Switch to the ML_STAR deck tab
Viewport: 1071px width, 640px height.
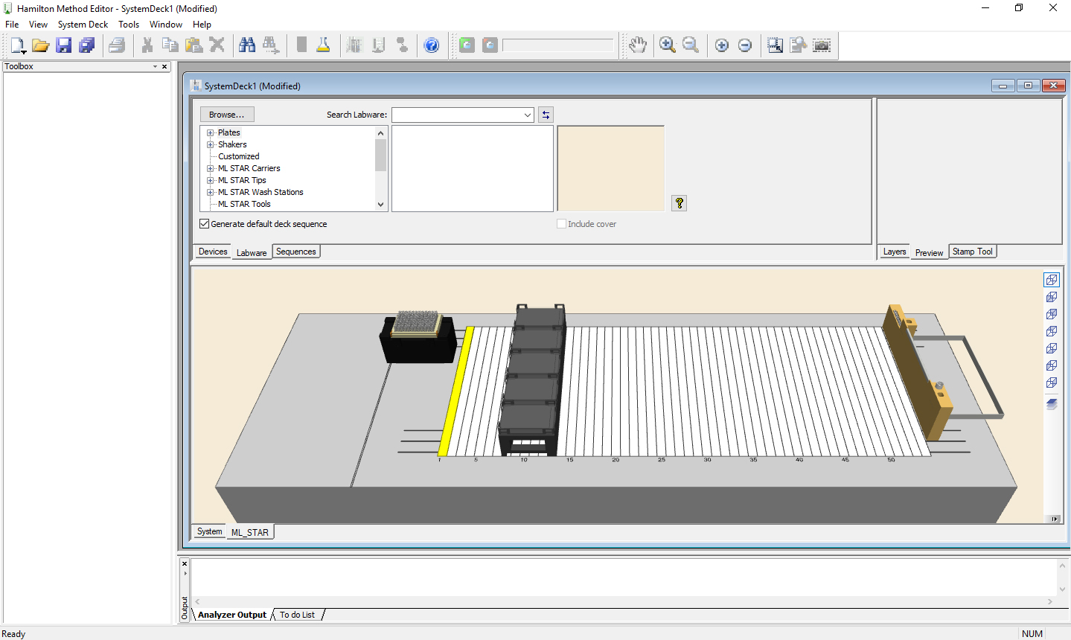(x=250, y=531)
